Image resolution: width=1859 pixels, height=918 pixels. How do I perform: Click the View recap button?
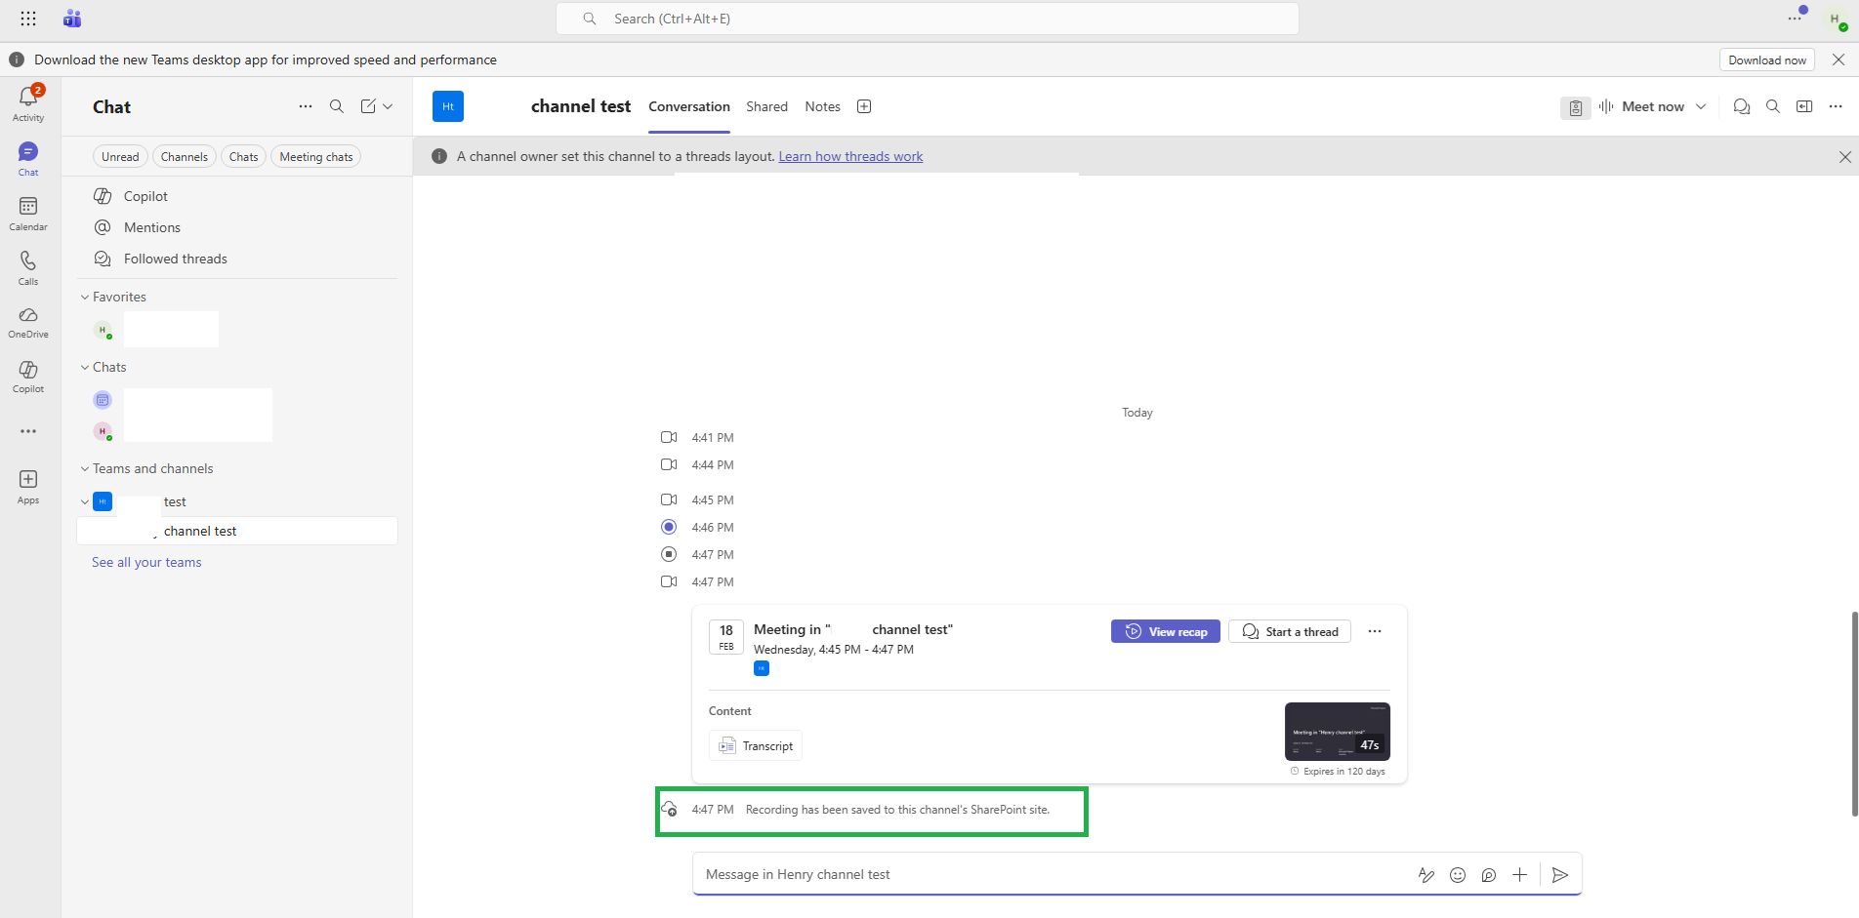tap(1166, 631)
